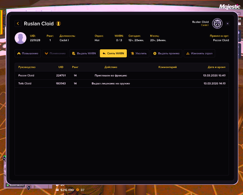Demote the member with Понижение
The image size is (243, 195).
click(55, 53)
